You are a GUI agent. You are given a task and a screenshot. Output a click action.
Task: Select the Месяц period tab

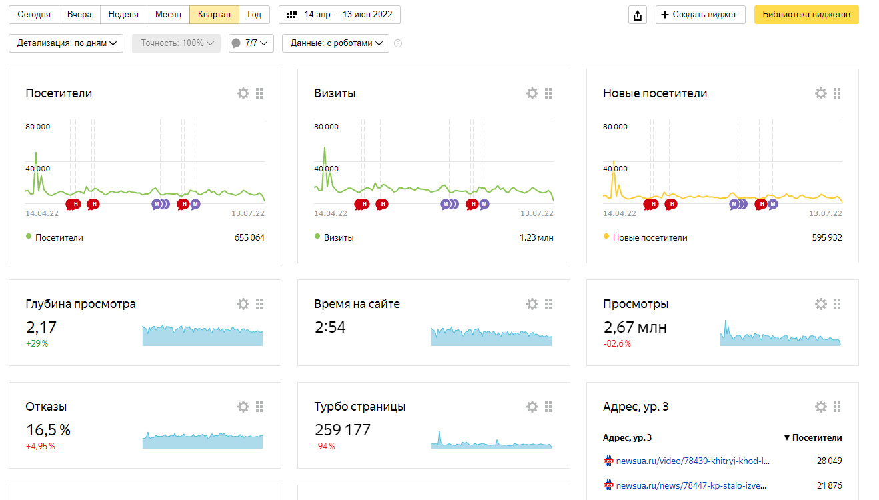click(168, 15)
